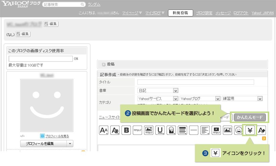Open the 書庫 dropdown showing 日記

coord(158,90)
